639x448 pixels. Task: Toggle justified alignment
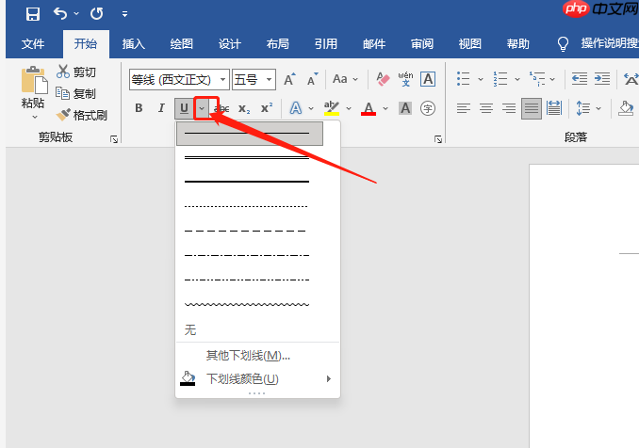click(532, 108)
